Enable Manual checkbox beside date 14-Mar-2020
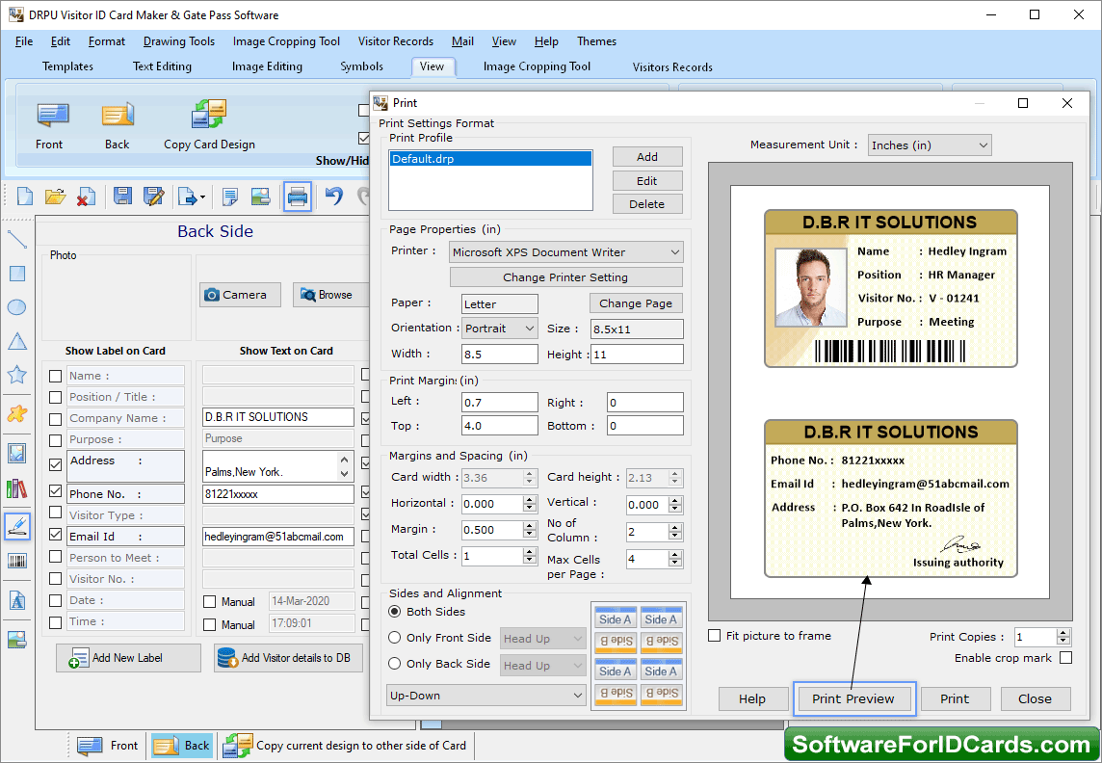 [x=209, y=601]
